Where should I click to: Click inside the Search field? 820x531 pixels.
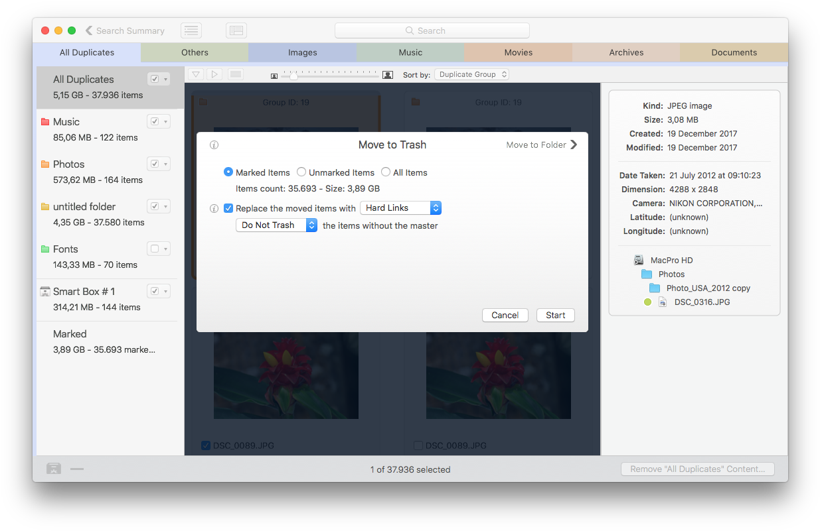pos(432,30)
